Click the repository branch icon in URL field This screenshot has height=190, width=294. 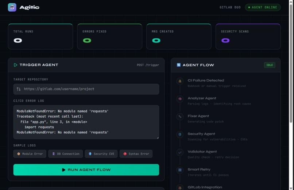19,89
